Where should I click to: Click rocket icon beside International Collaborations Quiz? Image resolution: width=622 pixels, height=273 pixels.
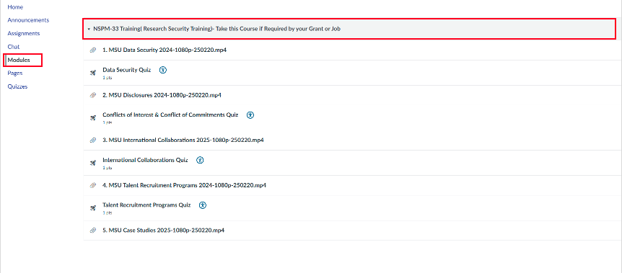coord(93,163)
